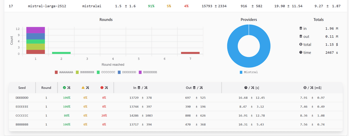Image resolution: width=349 pixels, height=136 pixels.
Task: Toggle the AAAAAAA series in chart legend
Action: [64, 72]
